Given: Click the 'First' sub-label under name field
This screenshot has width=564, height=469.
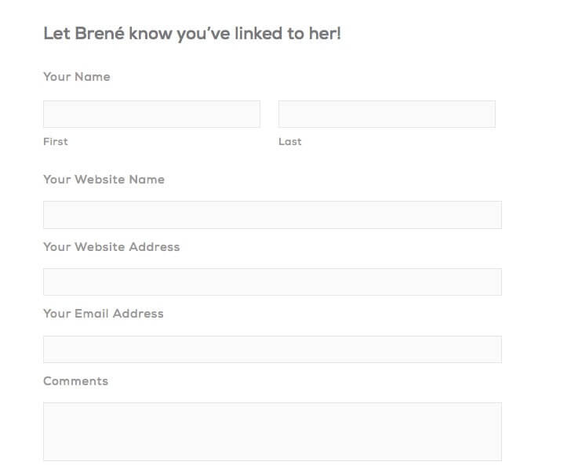Looking at the screenshot, I should click(56, 142).
